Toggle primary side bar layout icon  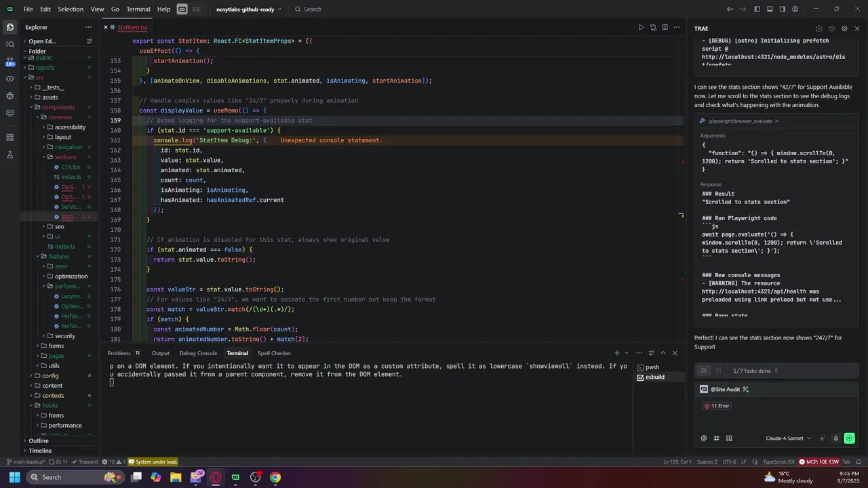point(757,9)
